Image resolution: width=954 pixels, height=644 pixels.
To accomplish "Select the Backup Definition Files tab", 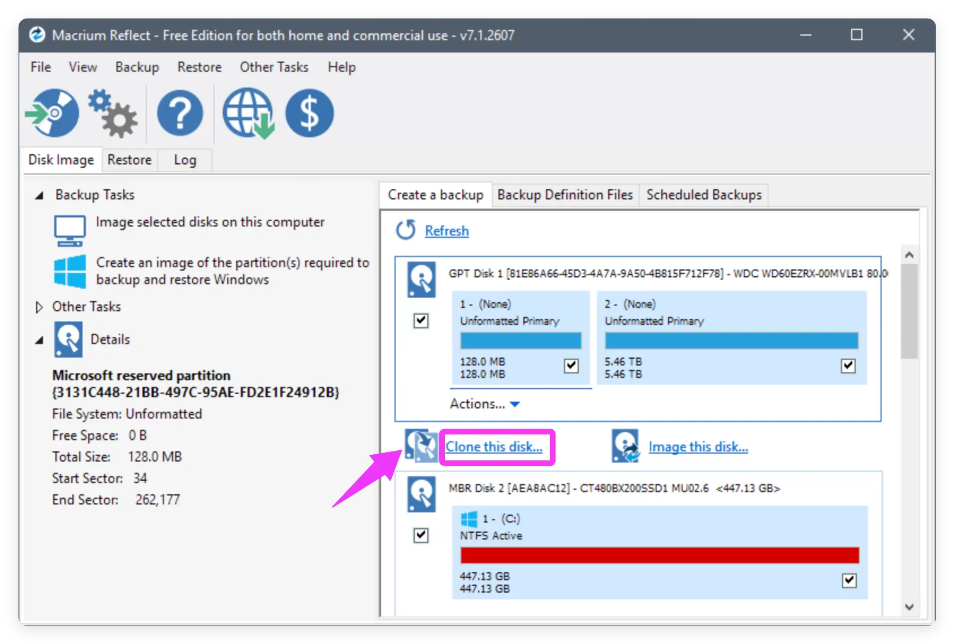I will click(x=565, y=195).
